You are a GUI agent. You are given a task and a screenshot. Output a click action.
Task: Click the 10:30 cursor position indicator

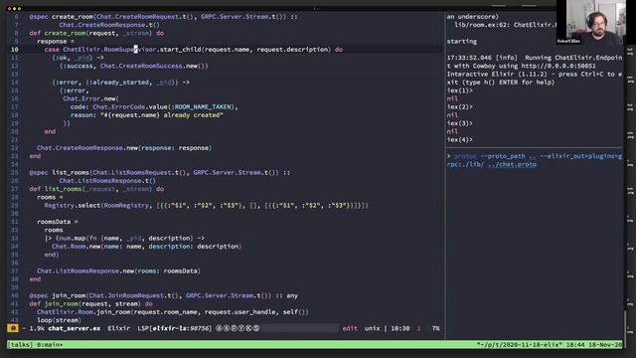pos(399,328)
